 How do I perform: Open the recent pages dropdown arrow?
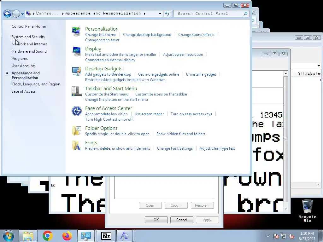click(22, 14)
